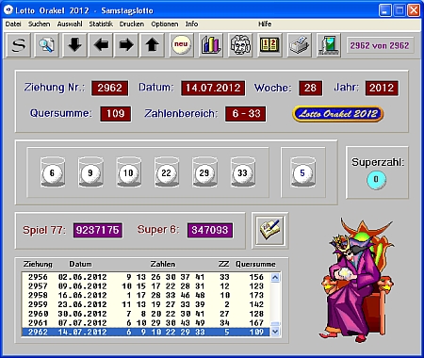Click the wizard on throne figure
This screenshot has height=358, width=424.
[357, 280]
